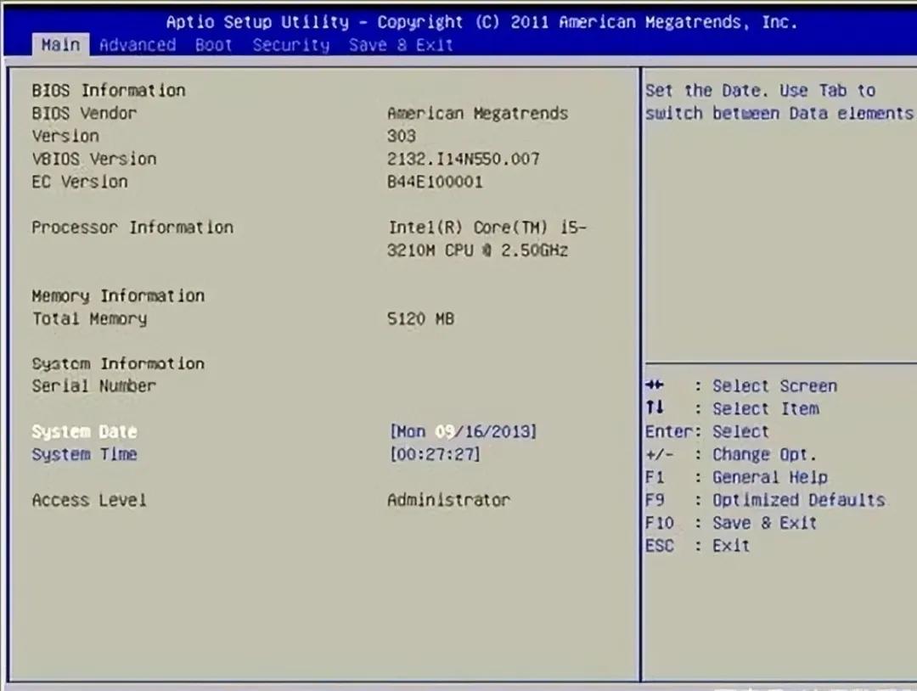Click the Processor Information label
Screen dimensions: 917x691
coord(132,227)
